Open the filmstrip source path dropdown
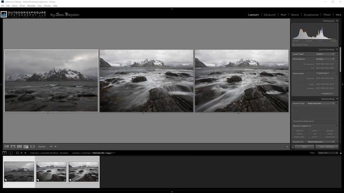The width and height of the screenshot is (344, 193). point(114,153)
